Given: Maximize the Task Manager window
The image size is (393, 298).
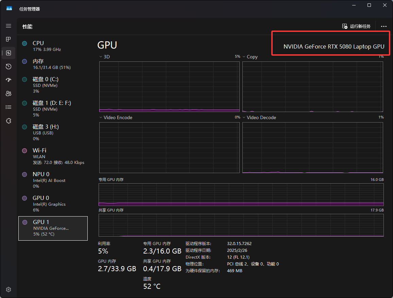Looking at the screenshot, I should coord(369,5).
